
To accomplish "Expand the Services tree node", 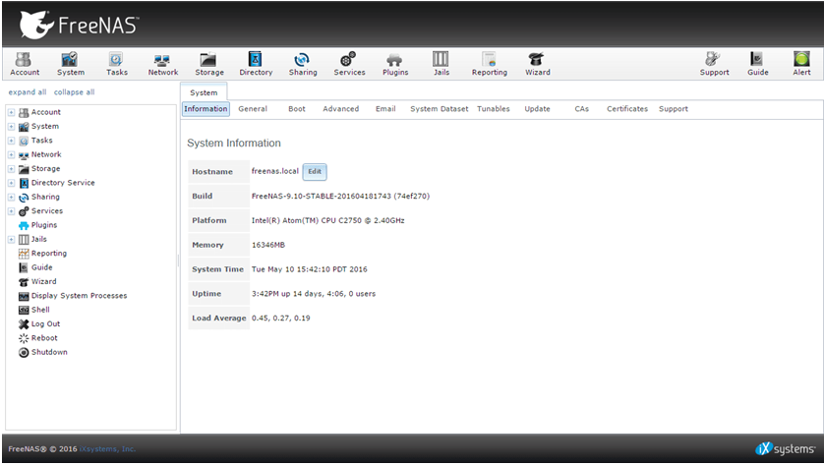I will [11, 211].
